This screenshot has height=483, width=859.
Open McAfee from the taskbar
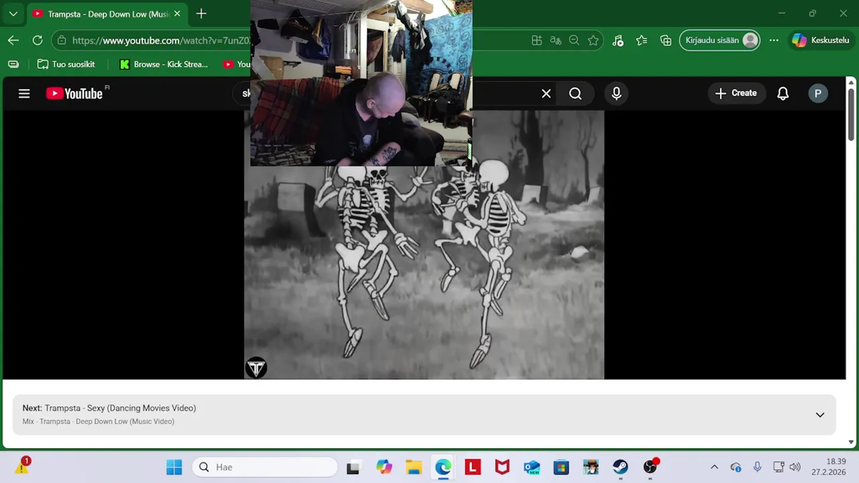502,467
